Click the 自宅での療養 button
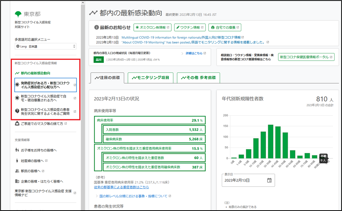Image resolution: width=342 pixels, height=211 pixels. (225, 28)
